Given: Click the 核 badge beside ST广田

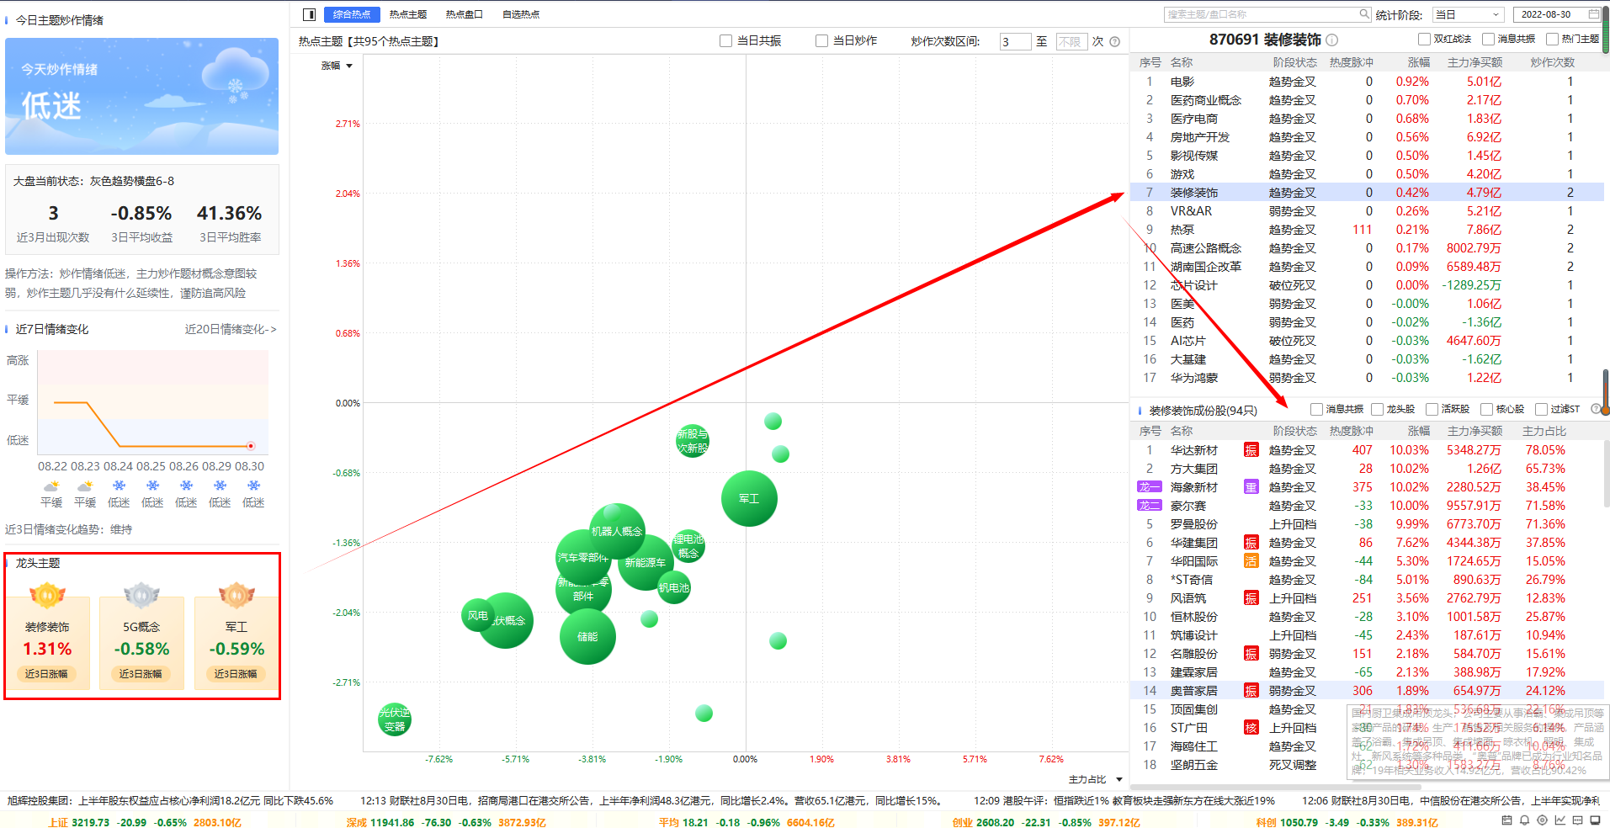Looking at the screenshot, I should point(1251,728).
